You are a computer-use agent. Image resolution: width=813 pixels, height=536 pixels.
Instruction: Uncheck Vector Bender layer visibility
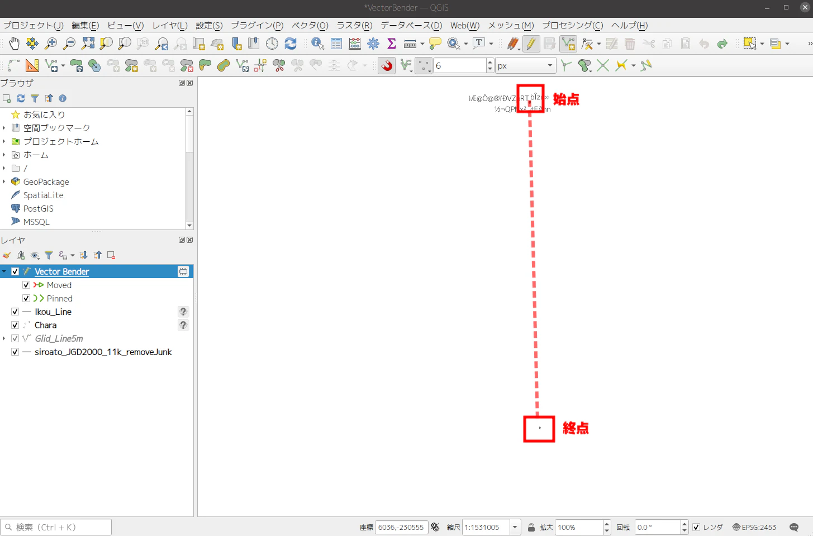(15, 271)
